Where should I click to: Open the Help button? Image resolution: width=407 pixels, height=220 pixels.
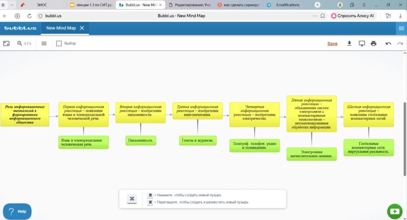coord(17,211)
